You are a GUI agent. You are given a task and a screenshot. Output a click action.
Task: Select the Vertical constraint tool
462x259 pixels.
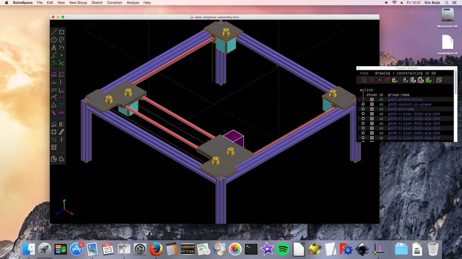[x=62, y=82]
